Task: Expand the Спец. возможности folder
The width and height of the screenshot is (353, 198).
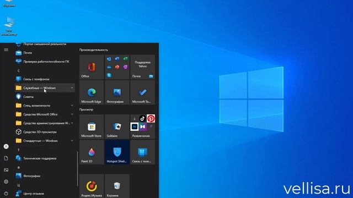Action: (x=45, y=106)
